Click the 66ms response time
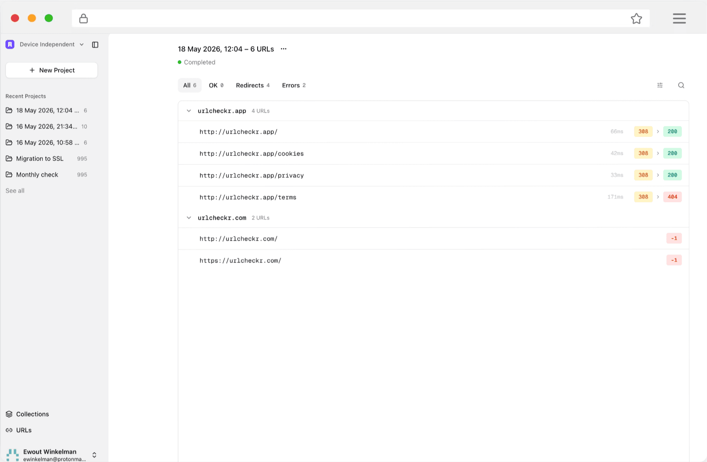 (x=617, y=131)
